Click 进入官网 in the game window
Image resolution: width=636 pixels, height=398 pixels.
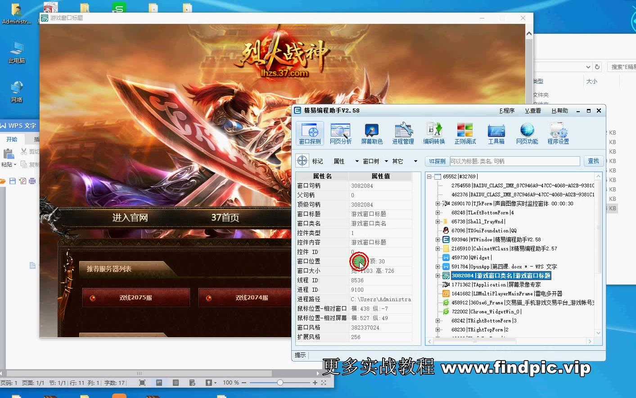[130, 217]
